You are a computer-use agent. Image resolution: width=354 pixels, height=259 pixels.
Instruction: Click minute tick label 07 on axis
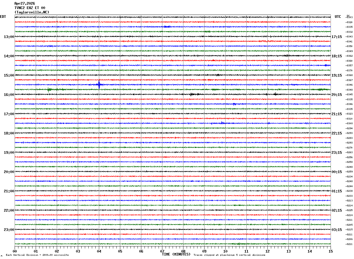tap(162, 251)
